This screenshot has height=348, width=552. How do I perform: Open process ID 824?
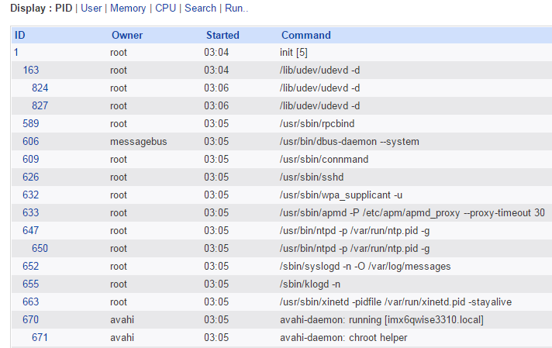coord(40,88)
